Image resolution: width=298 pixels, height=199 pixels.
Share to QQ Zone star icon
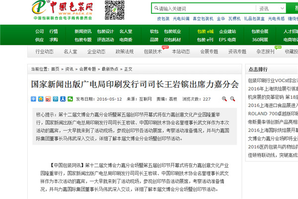[41, 99]
